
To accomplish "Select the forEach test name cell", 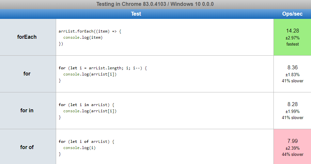I will click(x=28, y=37).
